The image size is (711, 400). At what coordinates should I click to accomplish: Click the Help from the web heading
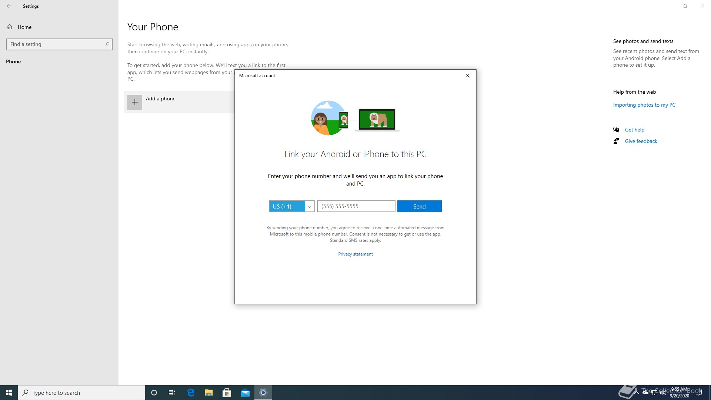pyautogui.click(x=634, y=92)
